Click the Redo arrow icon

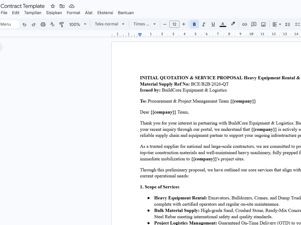pos(34,24)
